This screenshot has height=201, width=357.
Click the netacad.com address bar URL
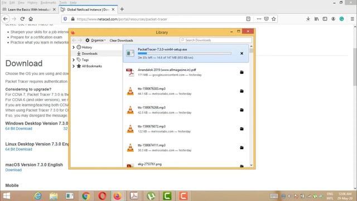pyautogui.click(x=122, y=19)
